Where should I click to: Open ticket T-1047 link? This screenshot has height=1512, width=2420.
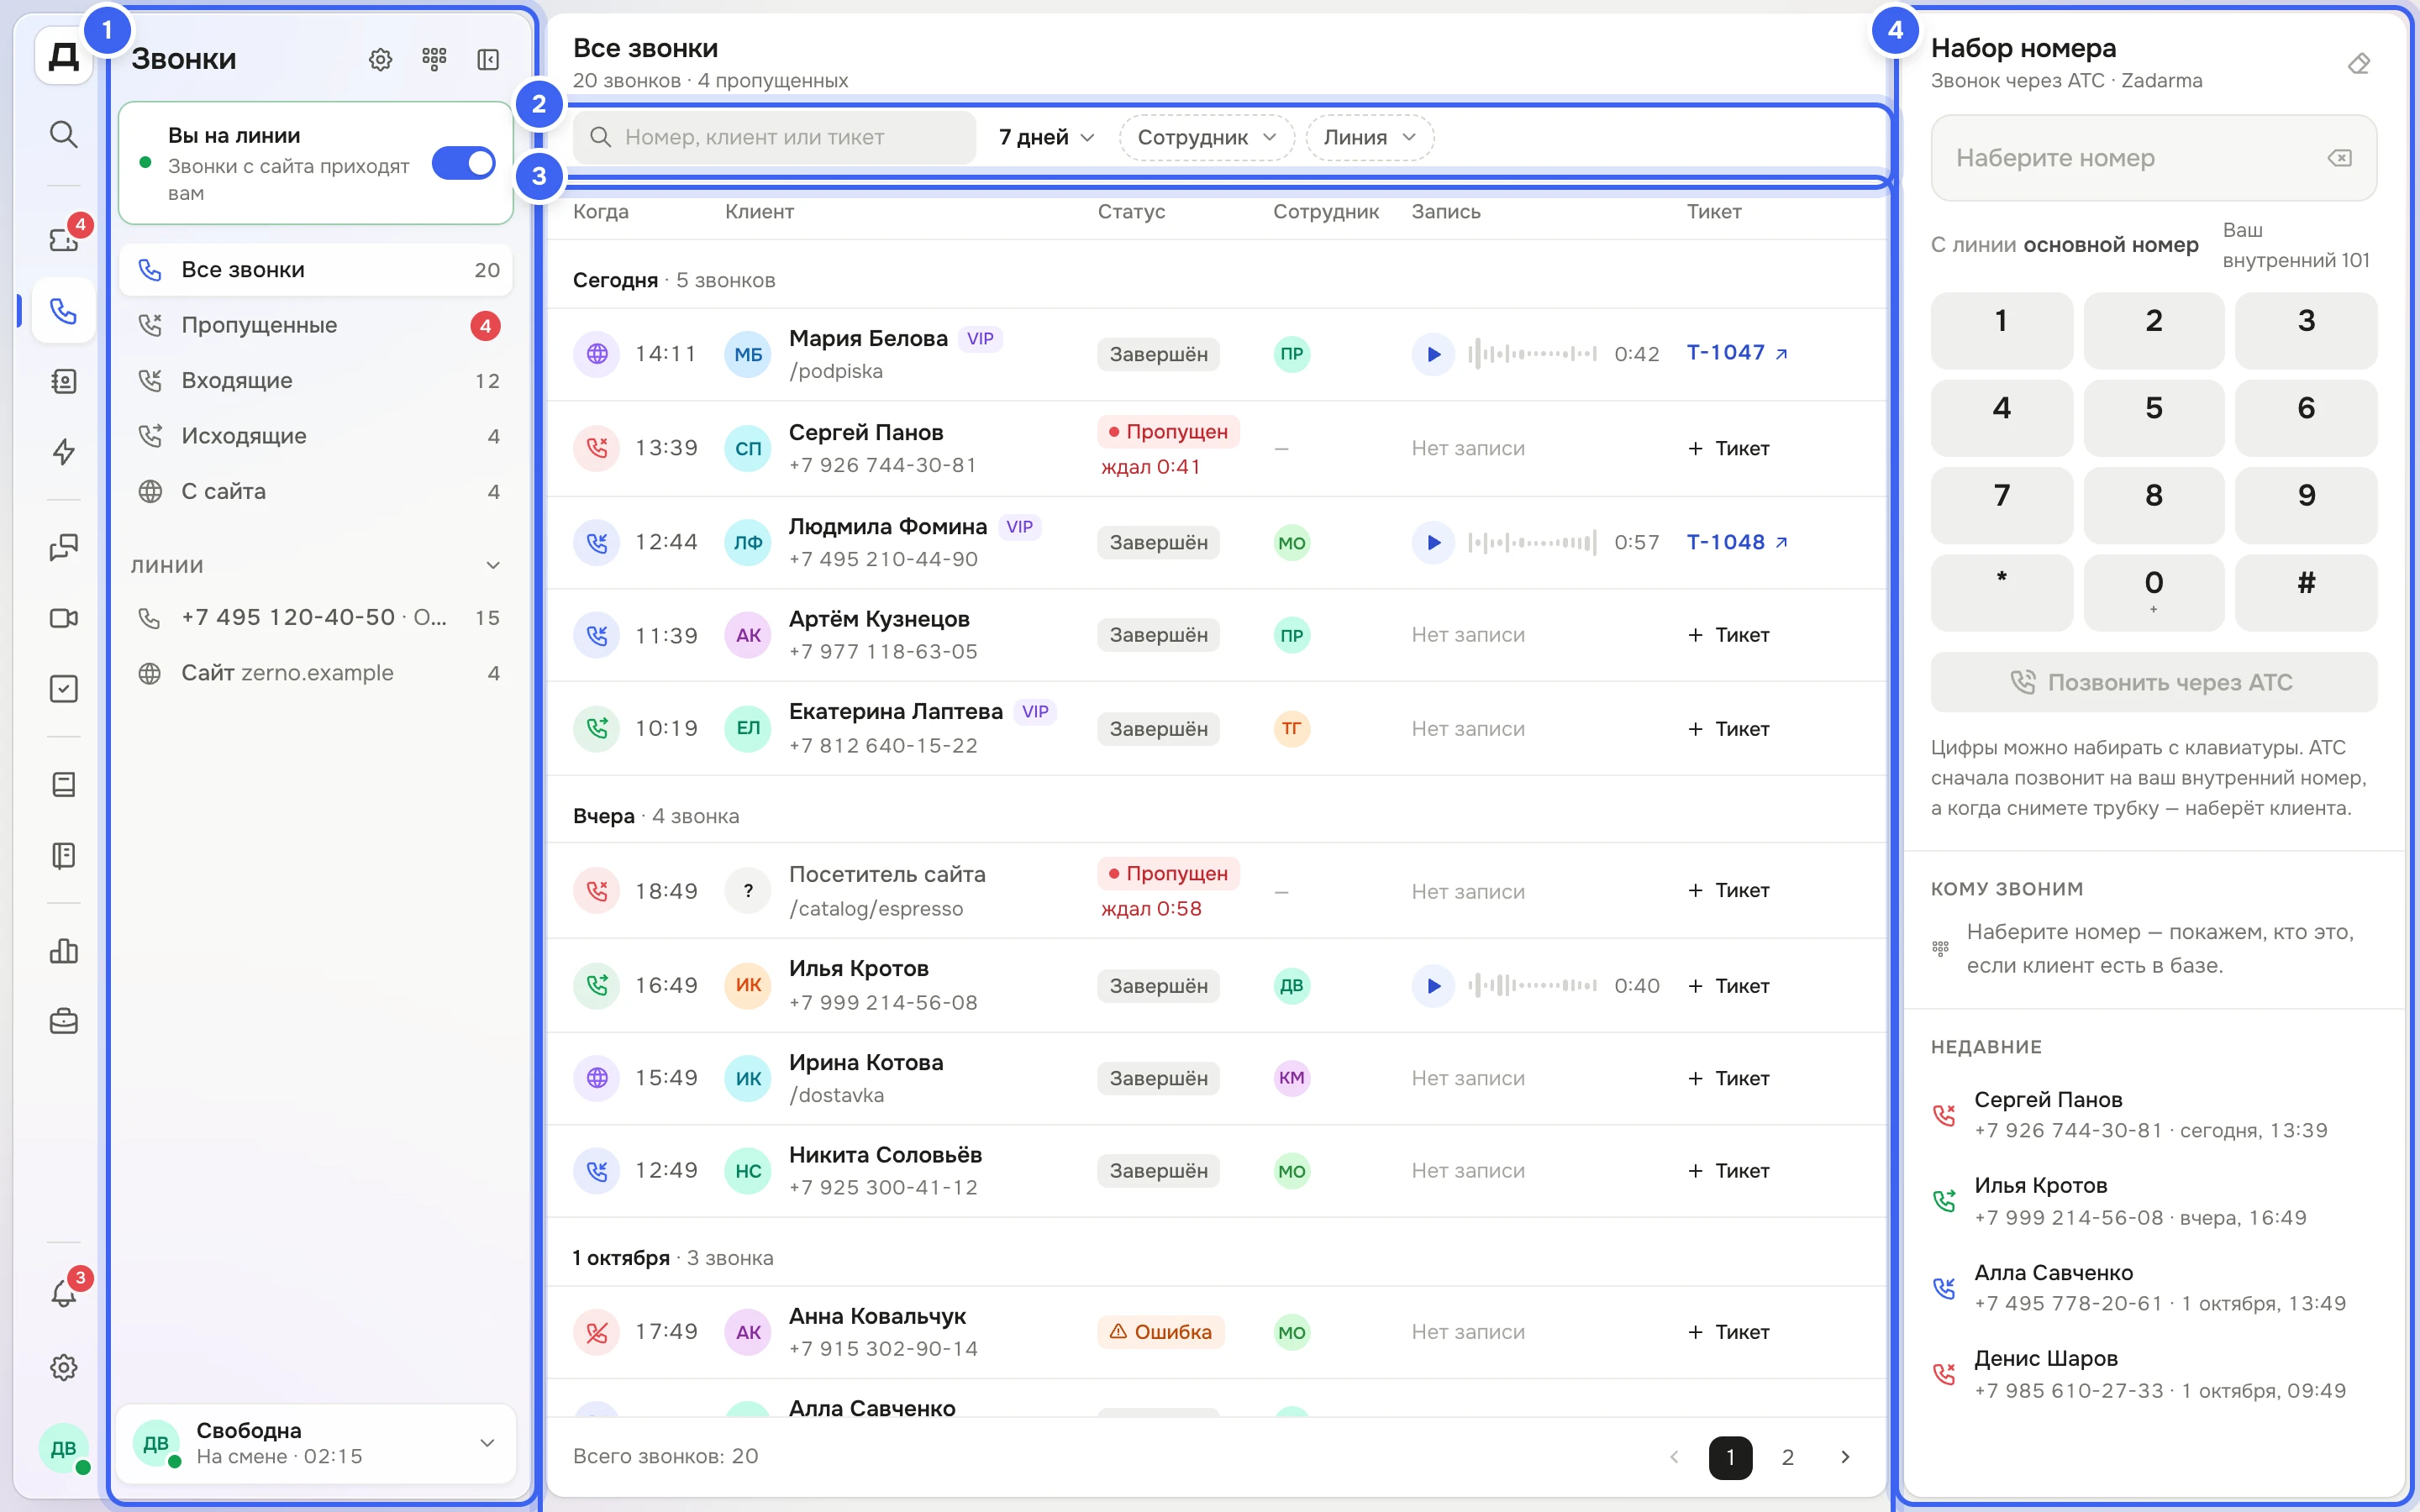pyautogui.click(x=1737, y=353)
